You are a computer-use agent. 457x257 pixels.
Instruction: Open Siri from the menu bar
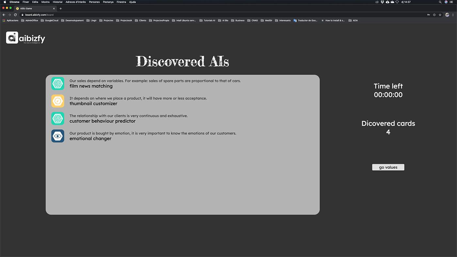point(446,2)
